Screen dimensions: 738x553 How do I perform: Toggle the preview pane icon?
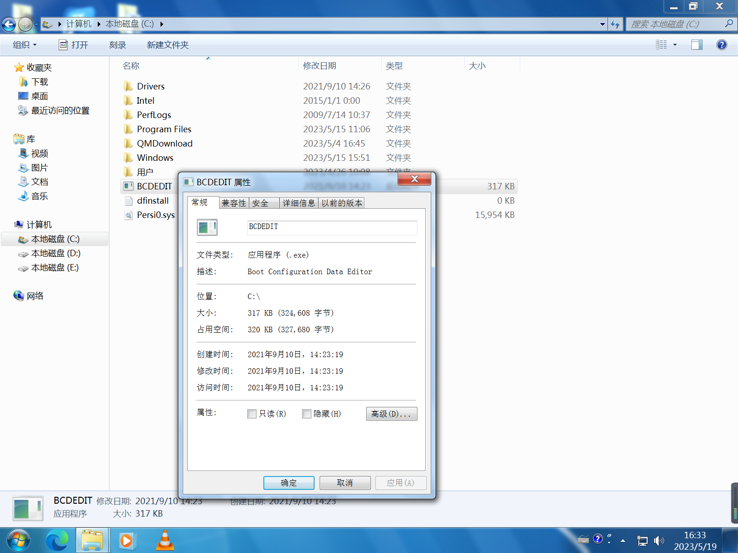[x=696, y=45]
